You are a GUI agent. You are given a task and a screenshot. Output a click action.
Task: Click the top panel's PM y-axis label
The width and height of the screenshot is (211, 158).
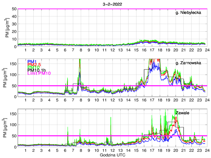(8, 28)
